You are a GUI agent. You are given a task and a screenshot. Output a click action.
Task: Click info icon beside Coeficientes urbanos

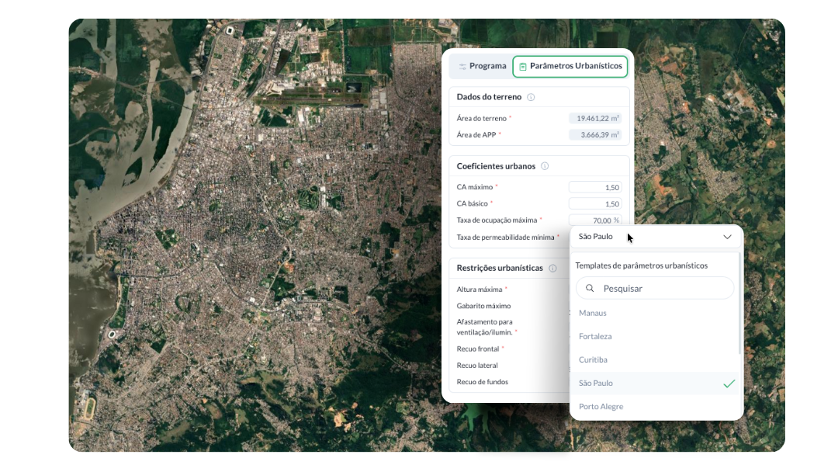(545, 166)
